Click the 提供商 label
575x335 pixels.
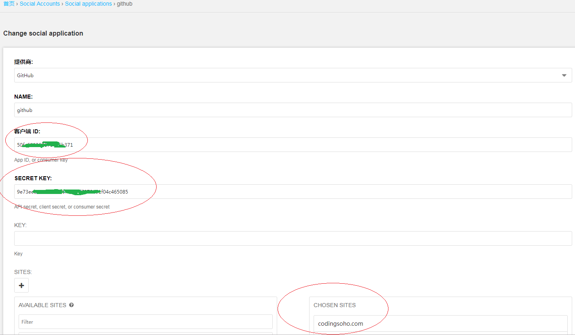click(23, 62)
